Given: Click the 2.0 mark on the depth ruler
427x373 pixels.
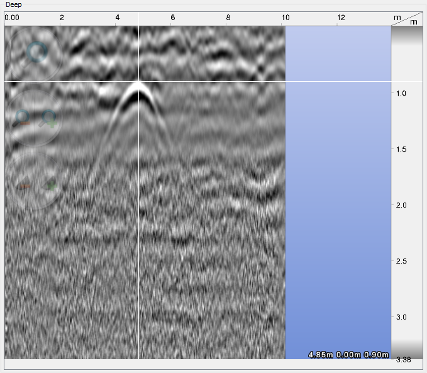Looking at the screenshot, I should click(x=401, y=205).
